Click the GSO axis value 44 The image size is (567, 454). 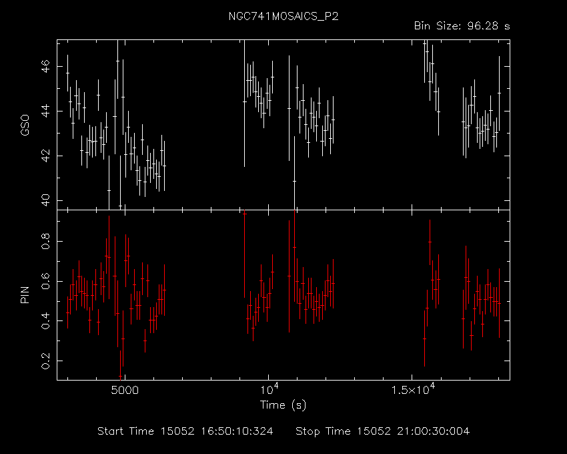coord(45,111)
